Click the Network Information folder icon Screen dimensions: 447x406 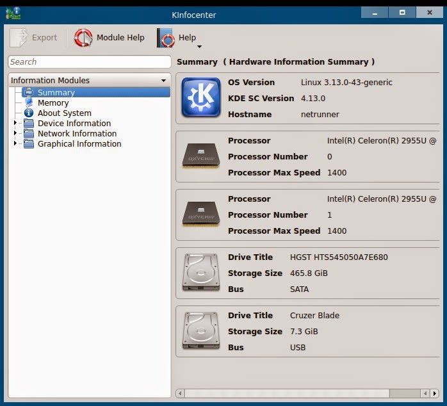(29, 133)
